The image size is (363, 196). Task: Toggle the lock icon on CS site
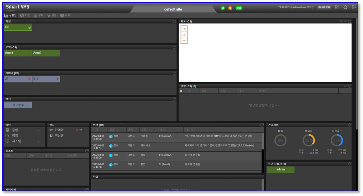[29, 27]
